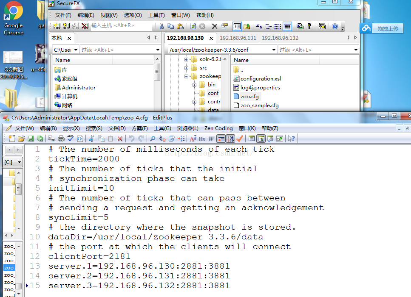Open the C:\User local path dropdown
The width and height of the screenshot is (411, 297).
click(76, 50)
